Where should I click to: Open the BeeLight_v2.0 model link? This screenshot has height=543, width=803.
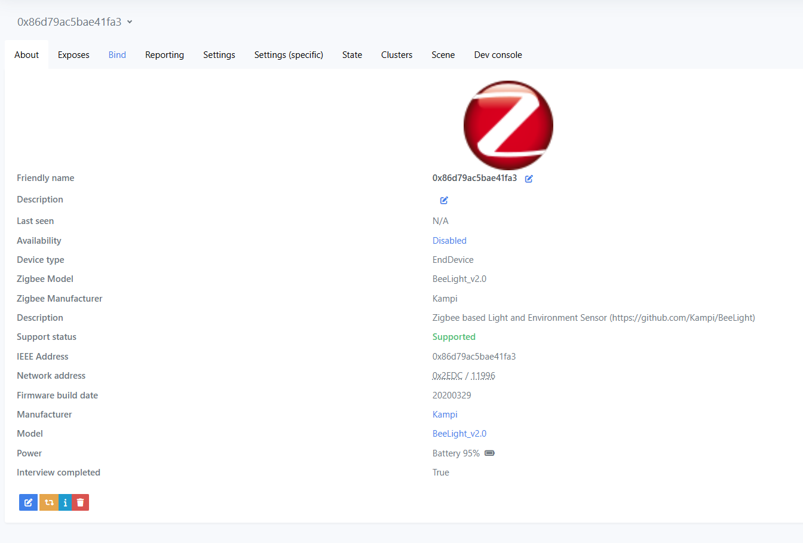[x=459, y=434]
